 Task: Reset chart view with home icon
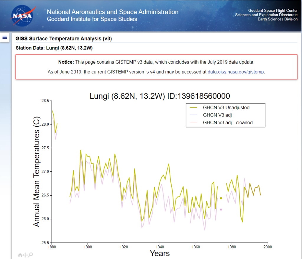coord(20,255)
